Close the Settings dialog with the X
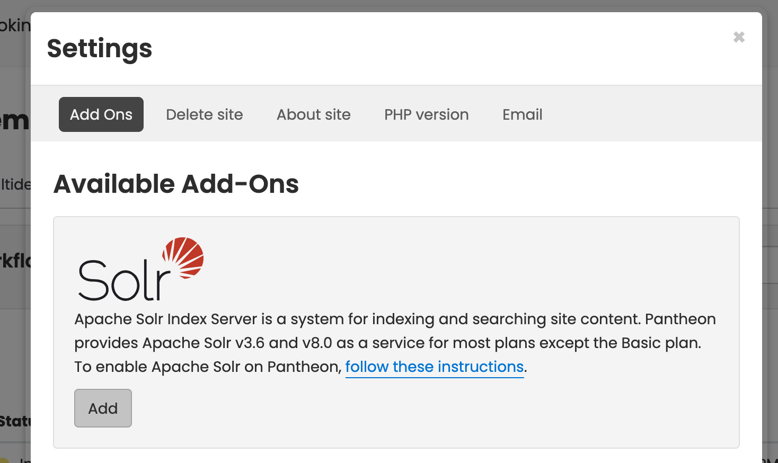778x463 pixels. point(739,37)
